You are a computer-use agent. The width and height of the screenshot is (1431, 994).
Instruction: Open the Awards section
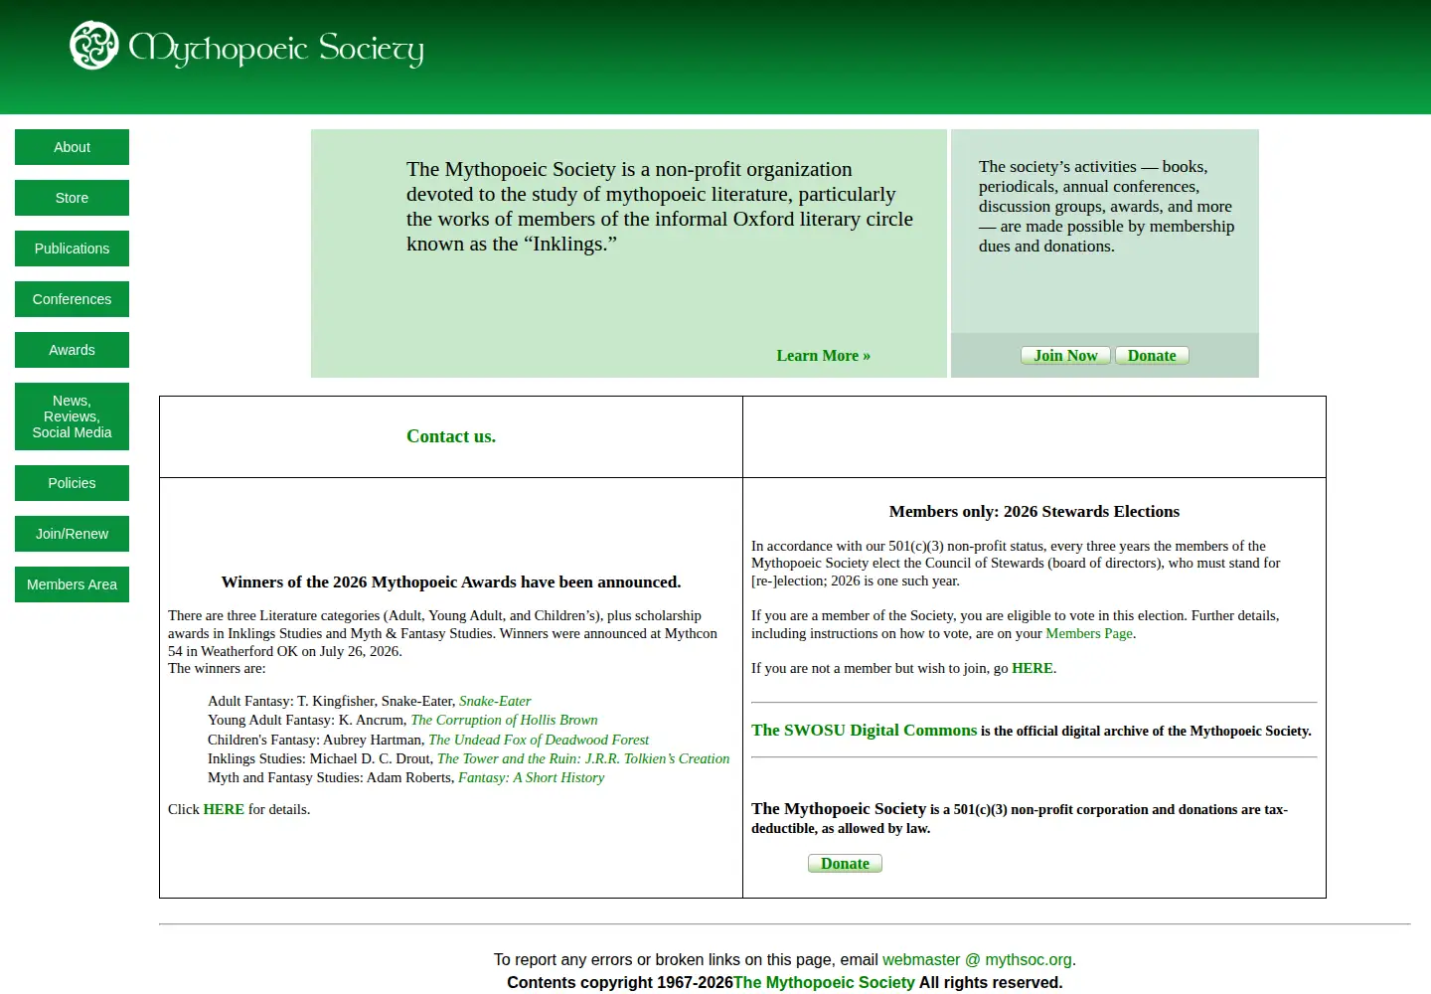[72, 350]
